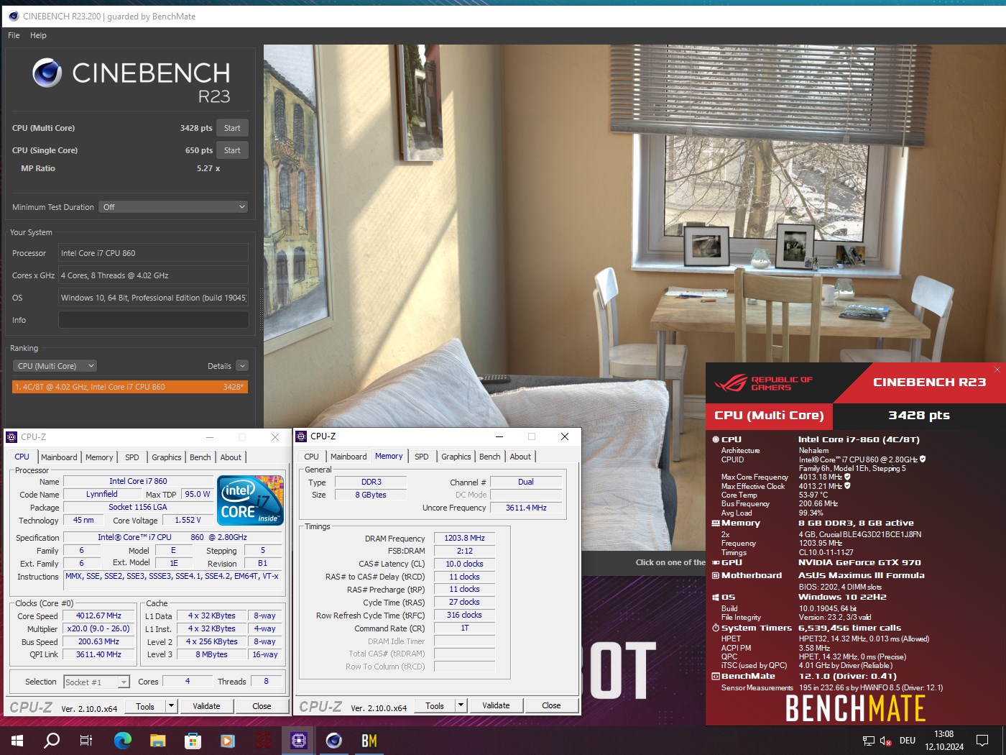Image resolution: width=1006 pixels, height=755 pixels.
Task: Click CPU-Z title icon in left window
Action: 11,436
